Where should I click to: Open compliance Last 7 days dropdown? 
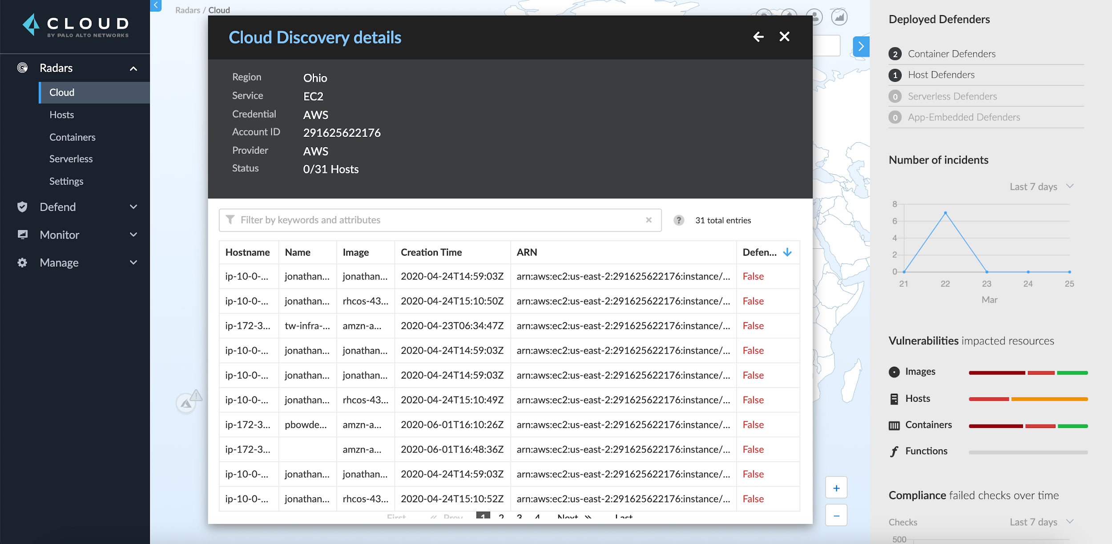click(1042, 522)
